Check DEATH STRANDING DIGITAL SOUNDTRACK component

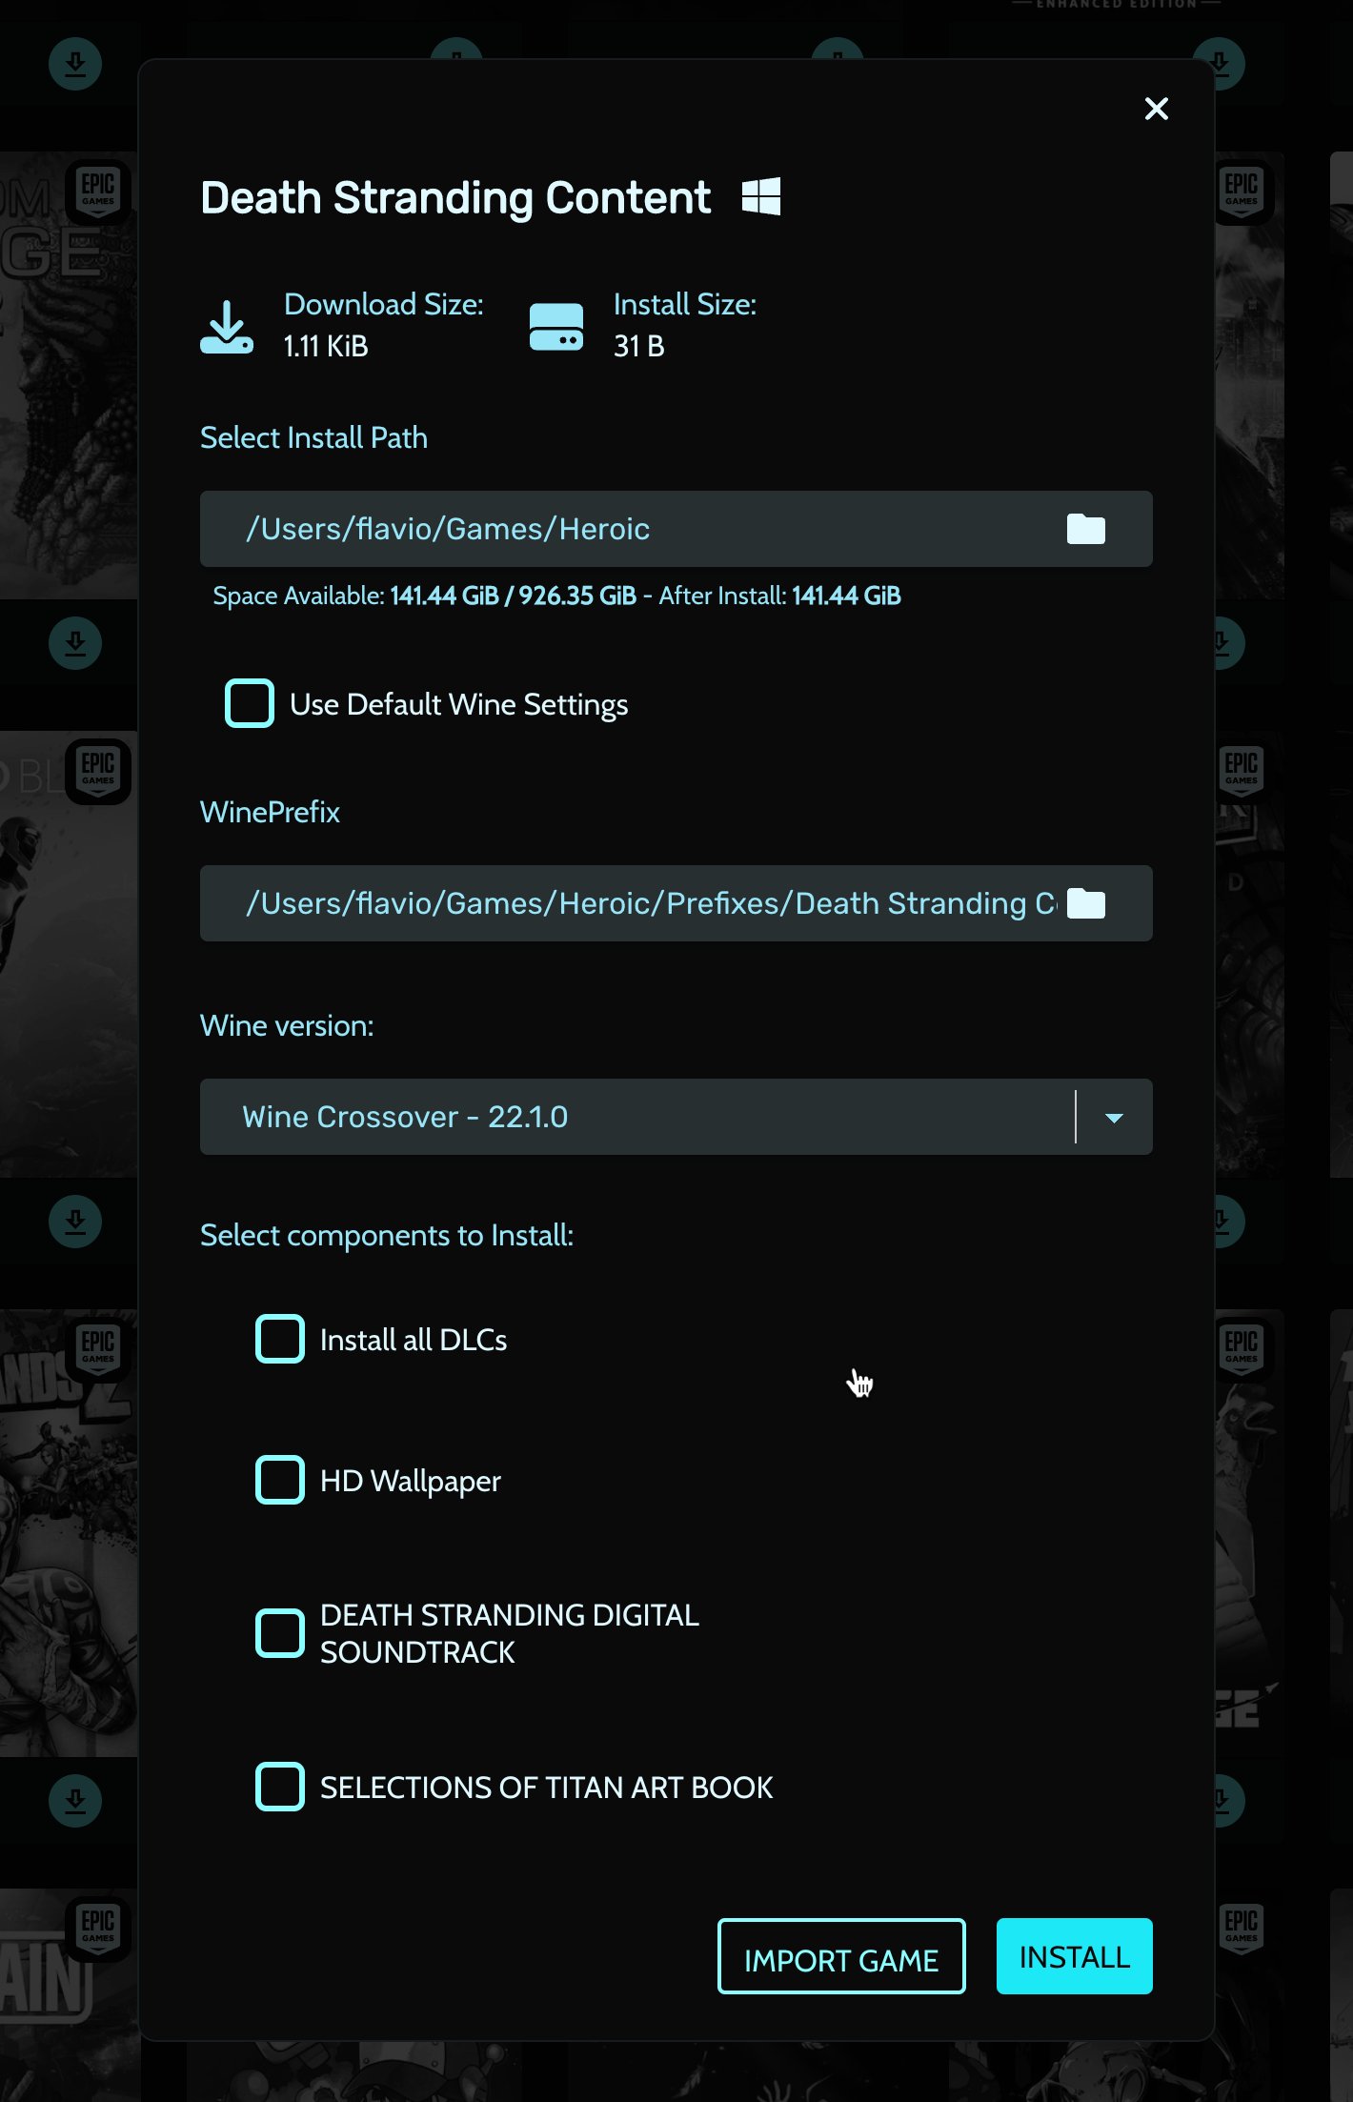tap(280, 1633)
